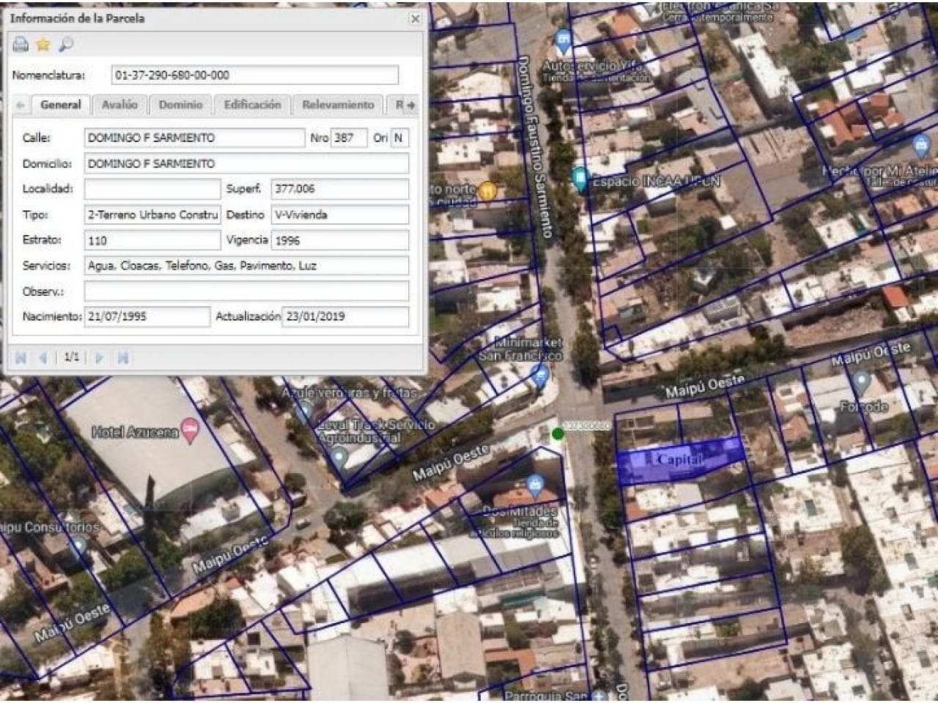The height and width of the screenshot is (703, 938).
Task: Go to first record navigation icon
Action: (21, 357)
